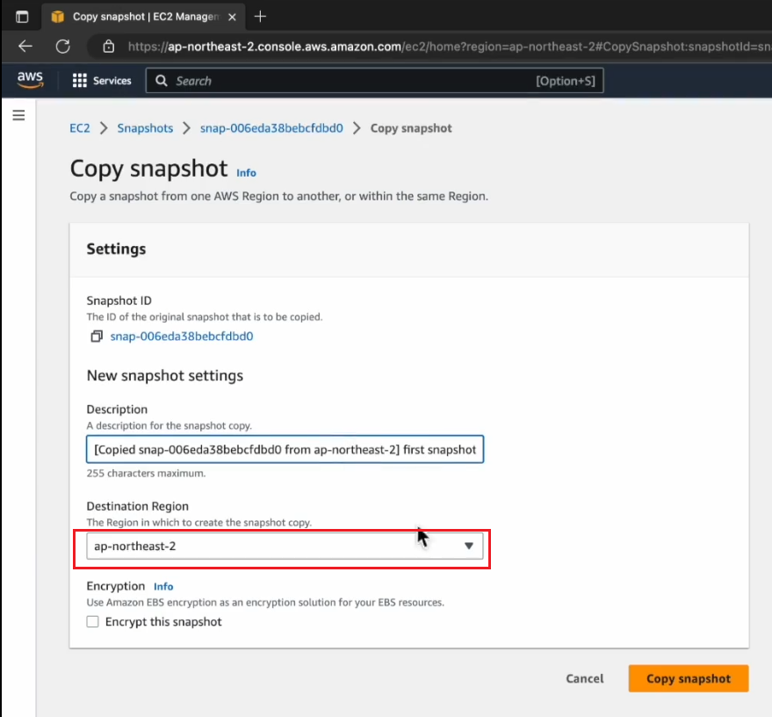Click the AWS logo home icon

click(x=30, y=80)
